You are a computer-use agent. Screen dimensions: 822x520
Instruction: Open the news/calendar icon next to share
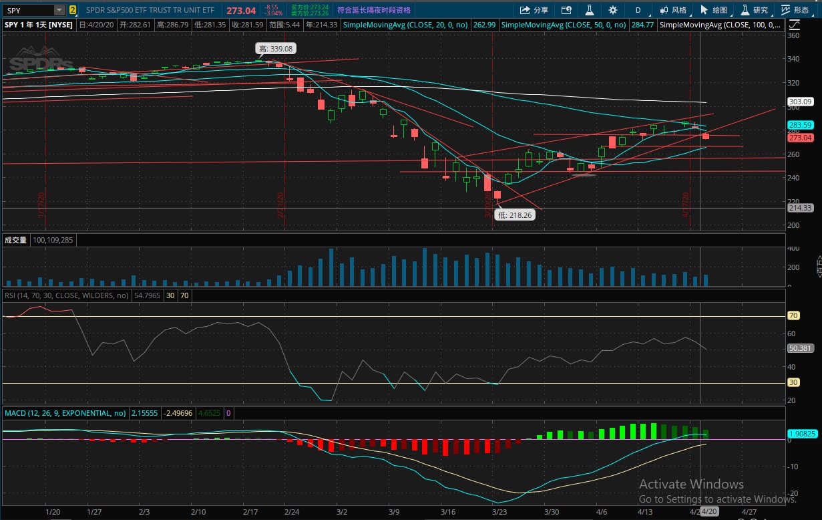(566, 10)
